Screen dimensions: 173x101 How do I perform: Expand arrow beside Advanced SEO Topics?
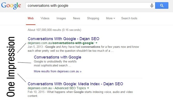coord(88,88)
